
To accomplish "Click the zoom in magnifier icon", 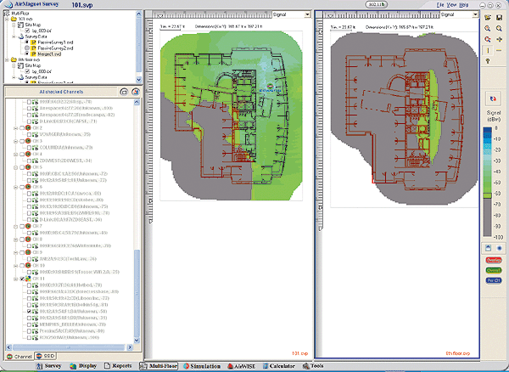I will coord(488,29).
